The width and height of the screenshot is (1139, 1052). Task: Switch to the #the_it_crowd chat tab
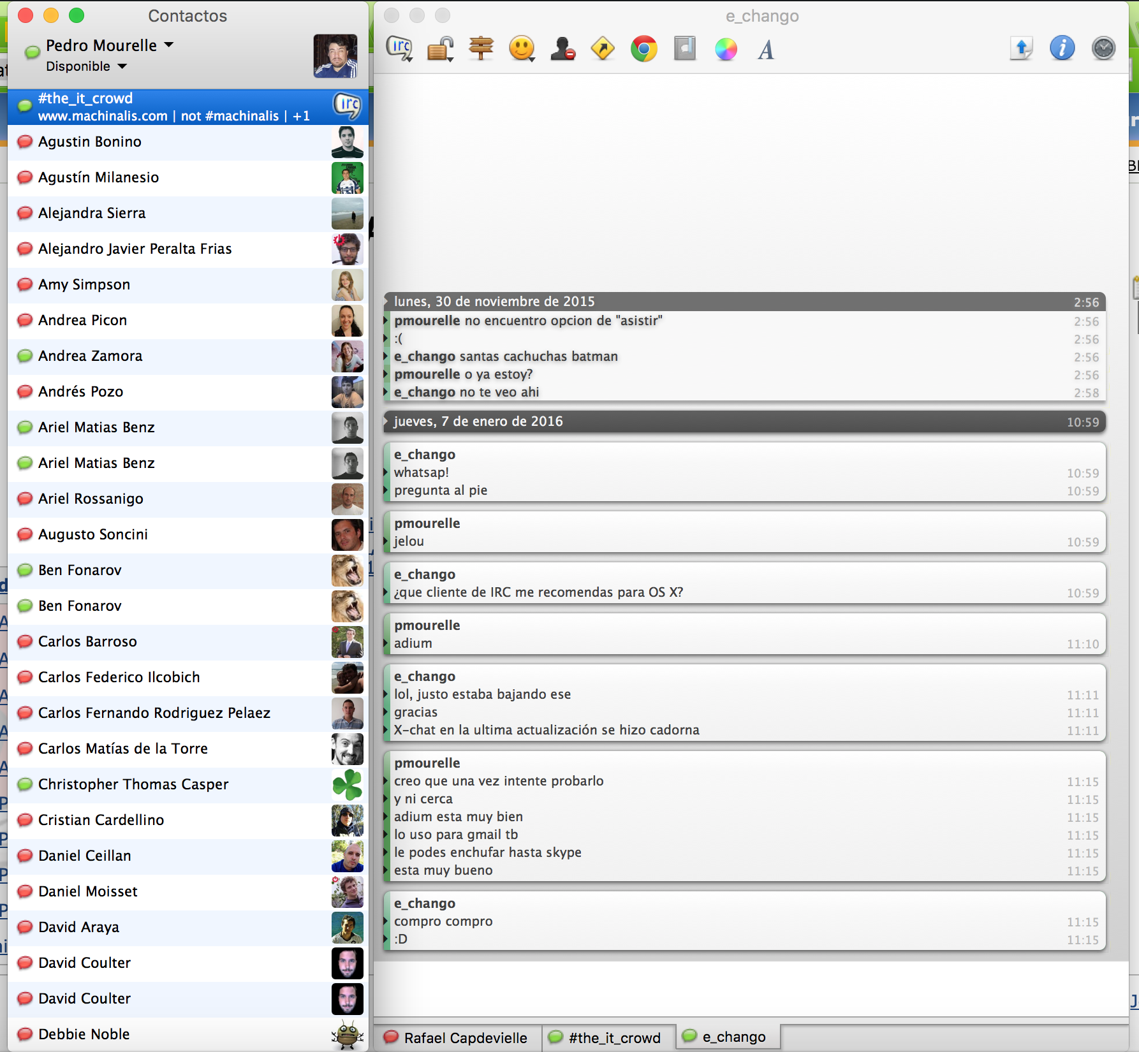point(608,1037)
